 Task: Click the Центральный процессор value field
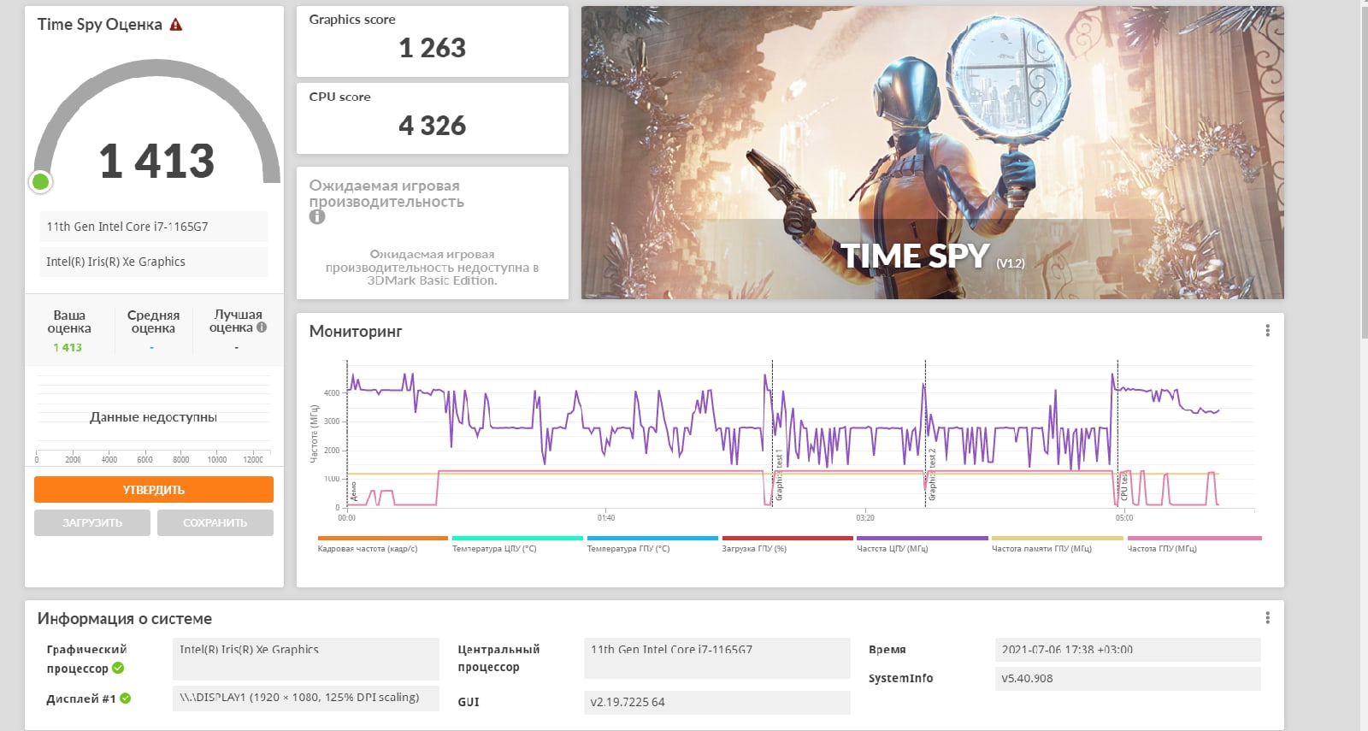(716, 658)
